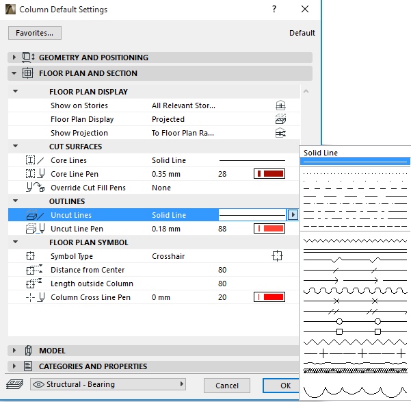The height and width of the screenshot is (402, 411).
Task: Click the Uncut Lines row icon
Action: [35, 215]
